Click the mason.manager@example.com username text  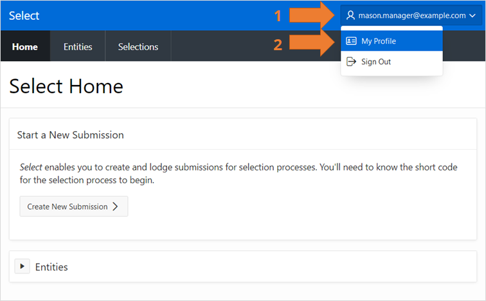tap(412, 15)
